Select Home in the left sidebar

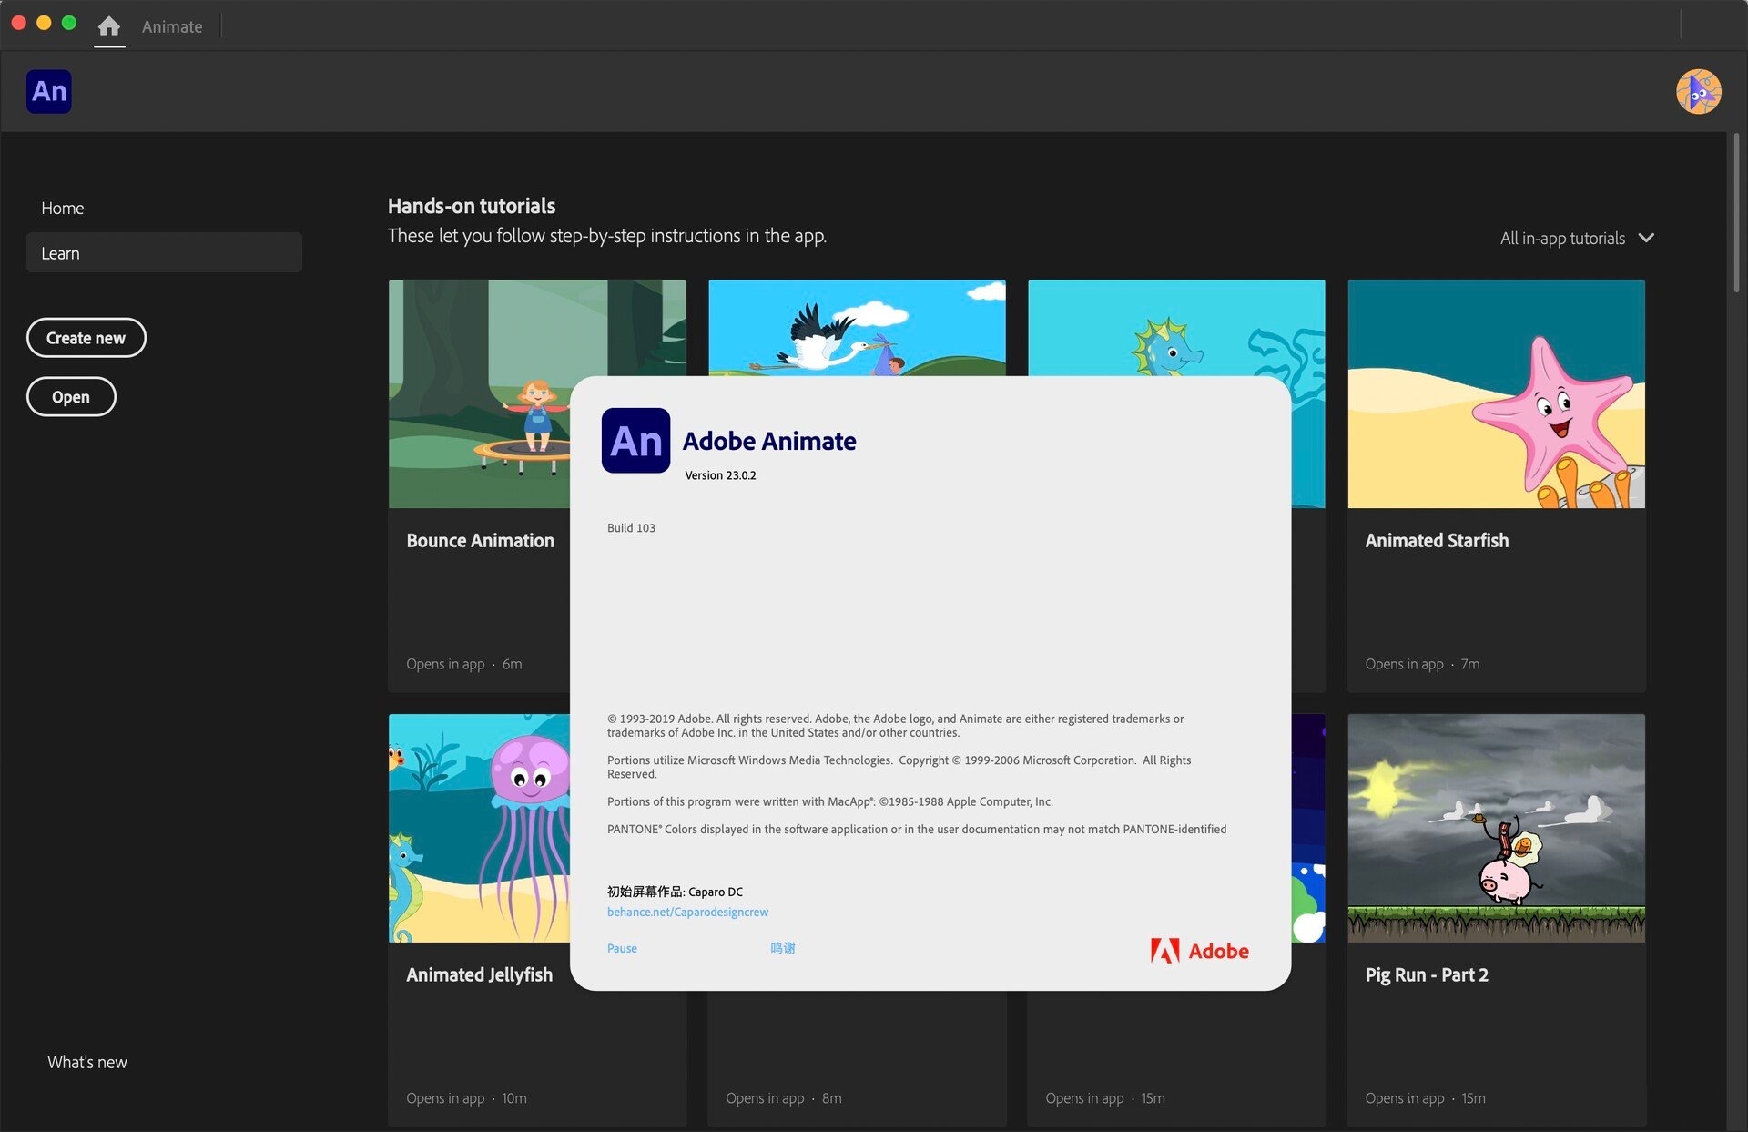tap(62, 208)
